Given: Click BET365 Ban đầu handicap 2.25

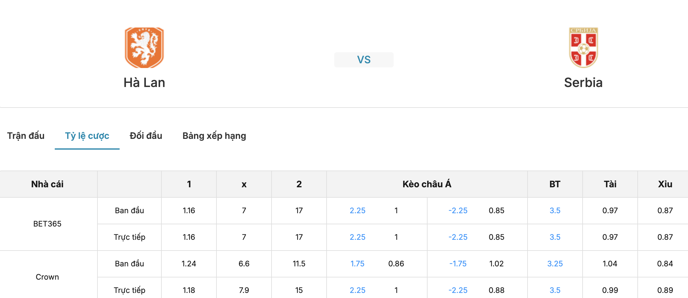Looking at the screenshot, I should click(358, 211).
